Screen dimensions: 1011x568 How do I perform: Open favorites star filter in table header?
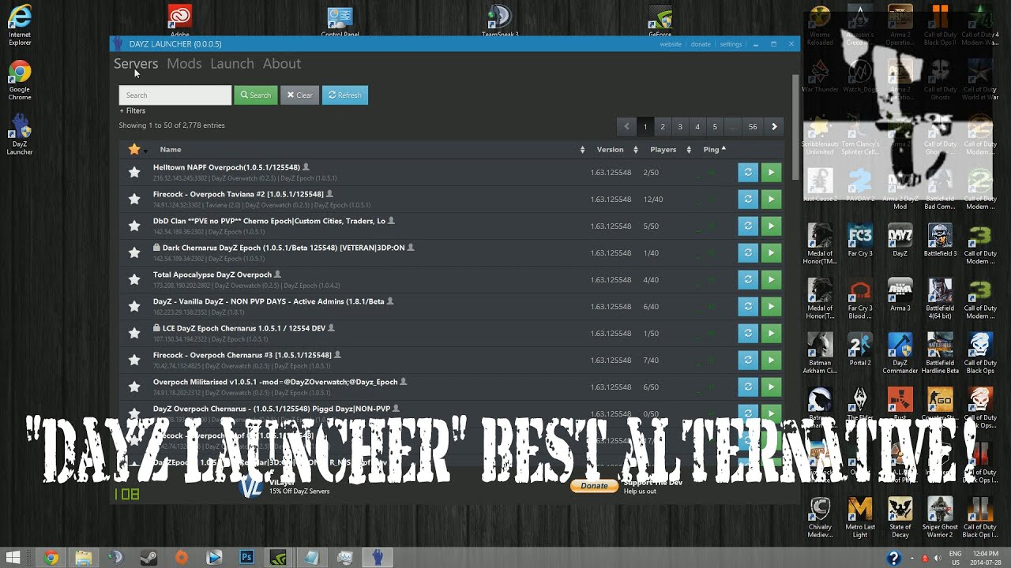pyautogui.click(x=135, y=149)
